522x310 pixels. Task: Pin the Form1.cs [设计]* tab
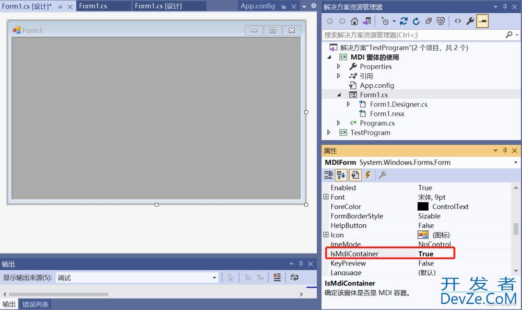(x=60, y=7)
